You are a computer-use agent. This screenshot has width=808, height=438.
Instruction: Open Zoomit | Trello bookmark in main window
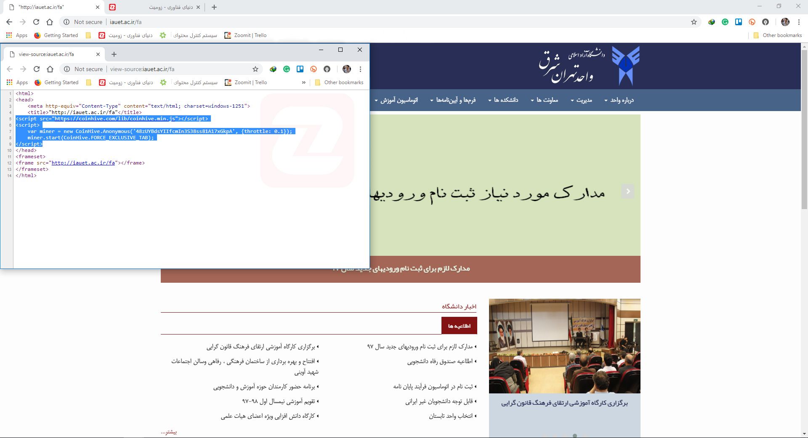(245, 35)
